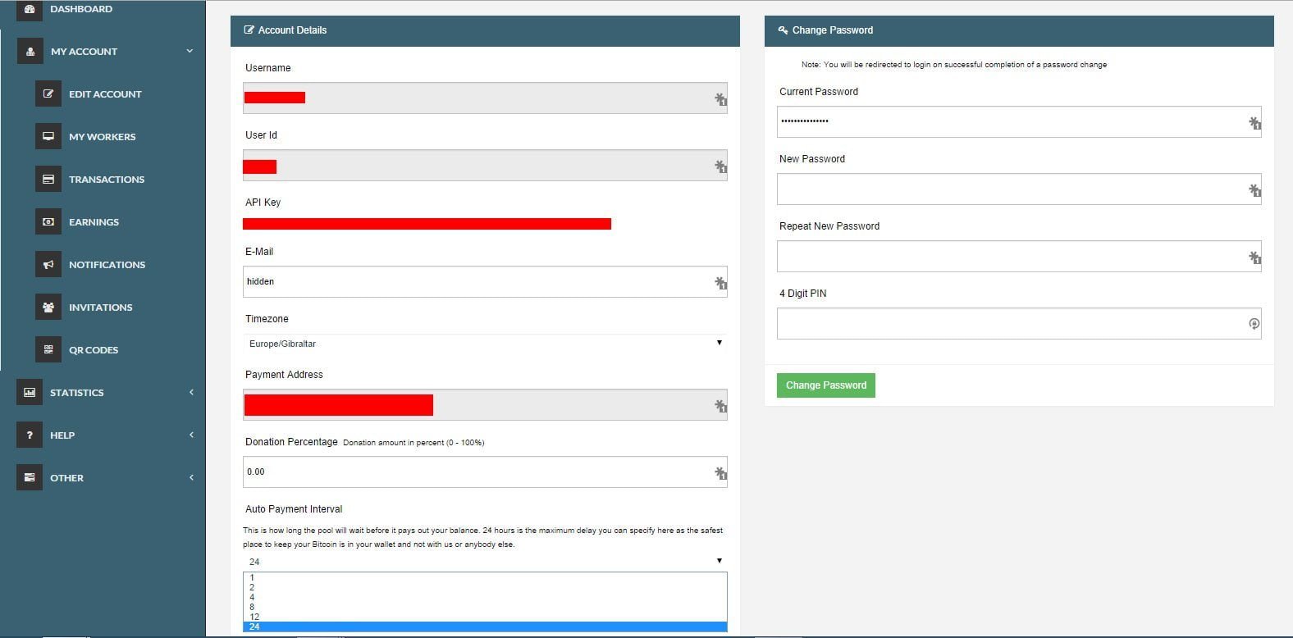The height and width of the screenshot is (638, 1293).
Task: Select interval option 4
Action: 485,597
